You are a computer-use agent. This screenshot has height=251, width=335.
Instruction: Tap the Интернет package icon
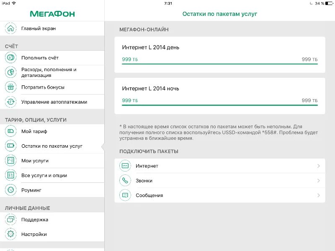125,166
